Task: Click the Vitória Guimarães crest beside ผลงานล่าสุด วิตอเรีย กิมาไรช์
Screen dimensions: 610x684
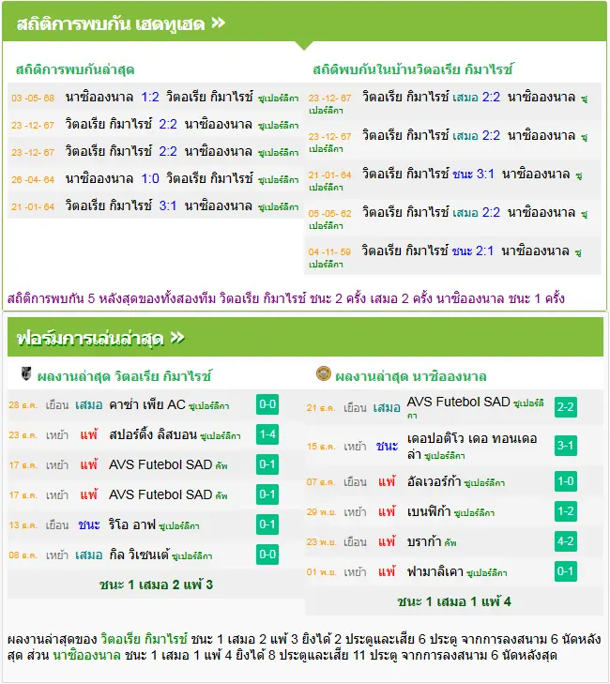Action: [x=26, y=373]
